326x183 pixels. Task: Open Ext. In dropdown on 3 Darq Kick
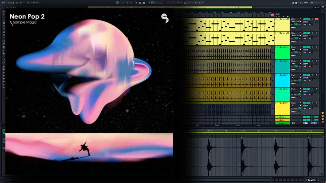[296, 47]
